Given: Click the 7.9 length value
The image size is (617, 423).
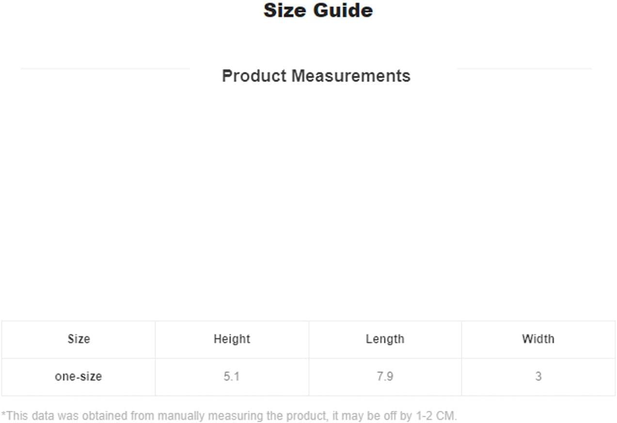Looking at the screenshot, I should pyautogui.click(x=385, y=376).
